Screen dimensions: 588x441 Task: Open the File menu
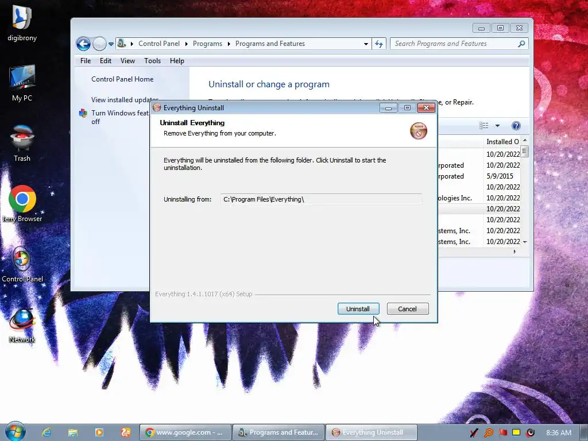pos(86,61)
